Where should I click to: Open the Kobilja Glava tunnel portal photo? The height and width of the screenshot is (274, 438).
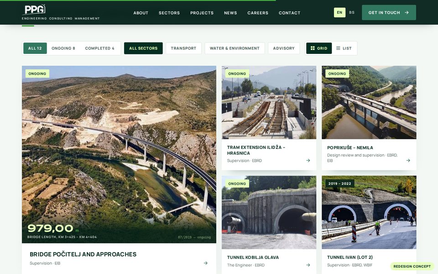coord(269,212)
